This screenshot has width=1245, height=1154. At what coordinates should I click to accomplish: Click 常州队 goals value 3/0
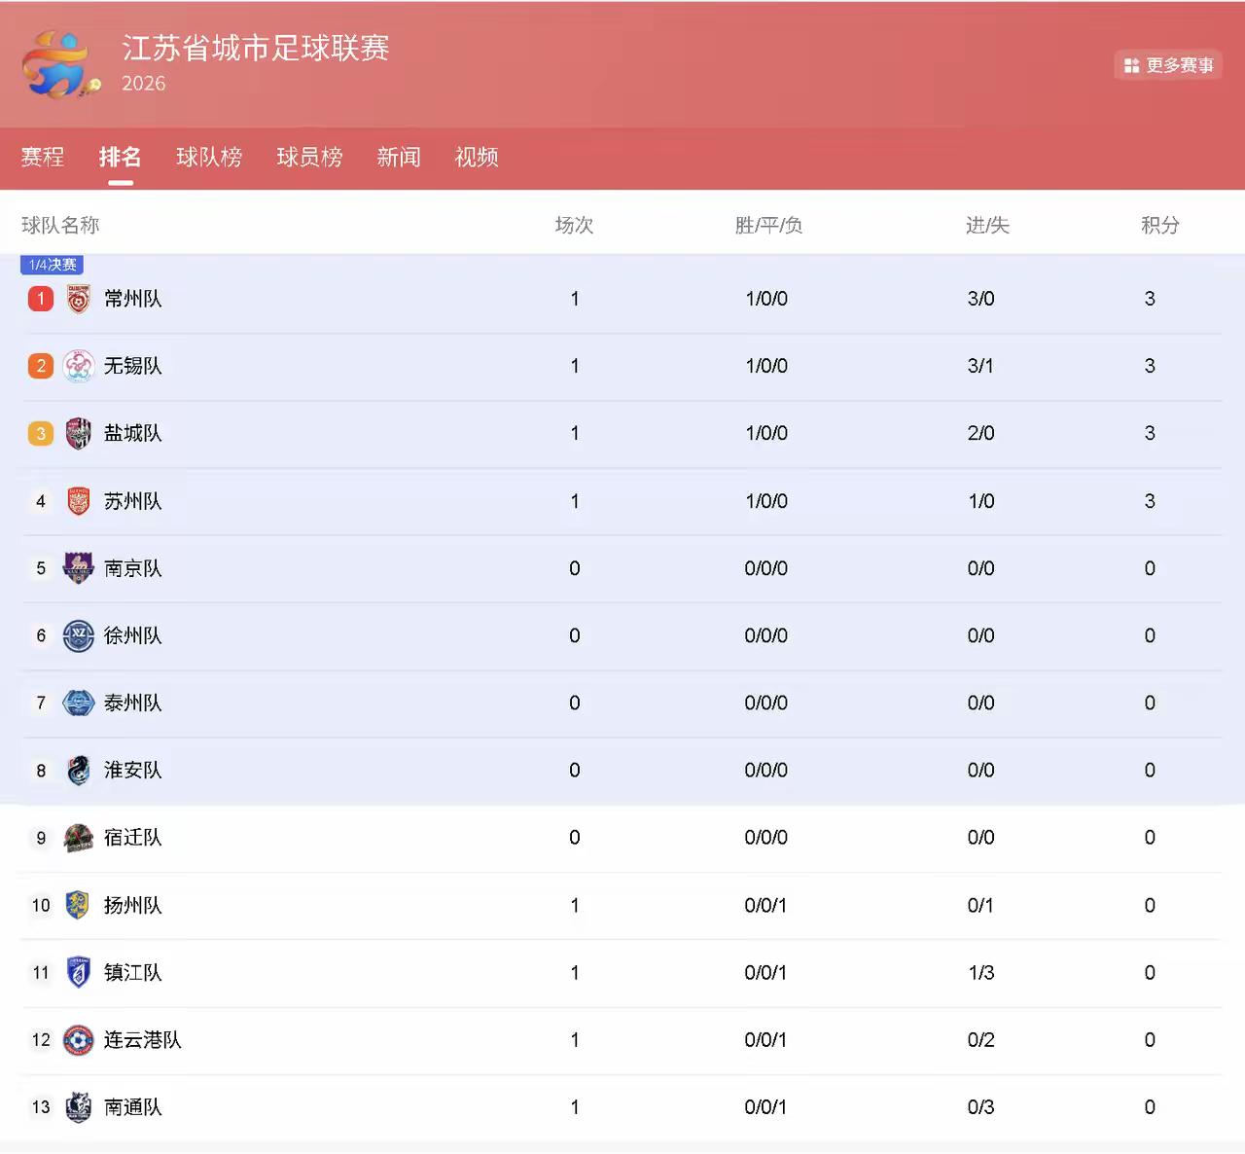click(980, 299)
